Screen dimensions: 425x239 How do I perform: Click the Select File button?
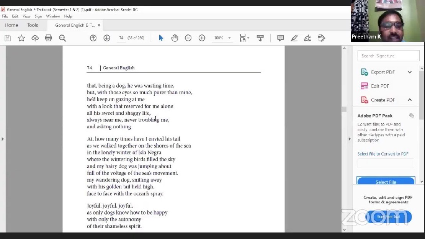pyautogui.click(x=386, y=181)
